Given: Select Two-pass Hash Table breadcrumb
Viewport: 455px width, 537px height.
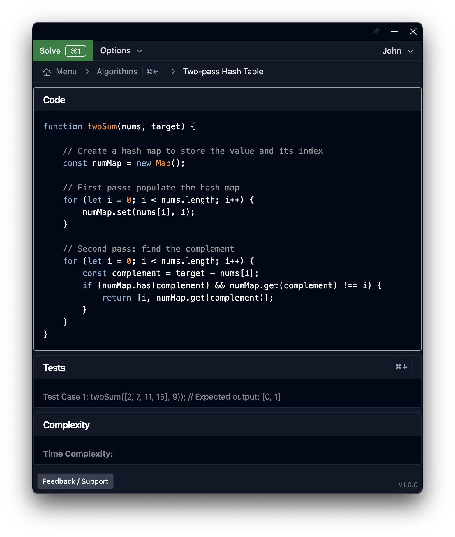Looking at the screenshot, I should [223, 72].
